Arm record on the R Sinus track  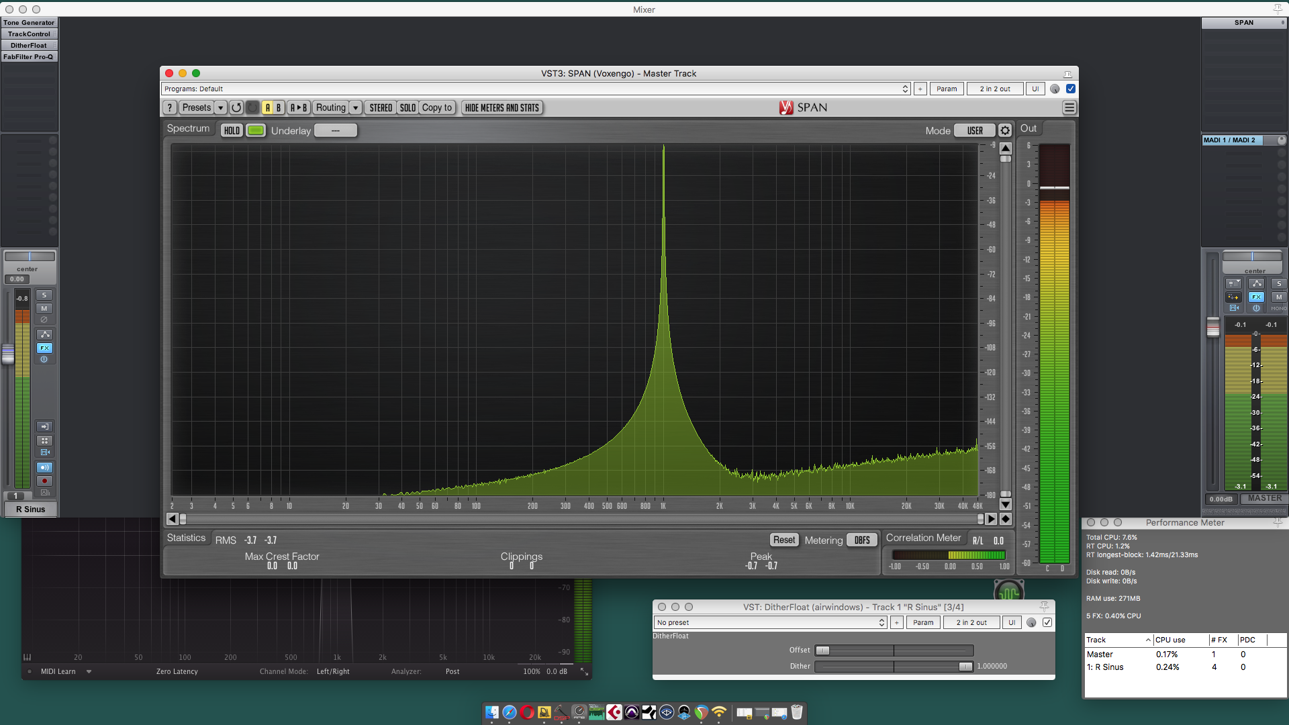pyautogui.click(x=44, y=481)
